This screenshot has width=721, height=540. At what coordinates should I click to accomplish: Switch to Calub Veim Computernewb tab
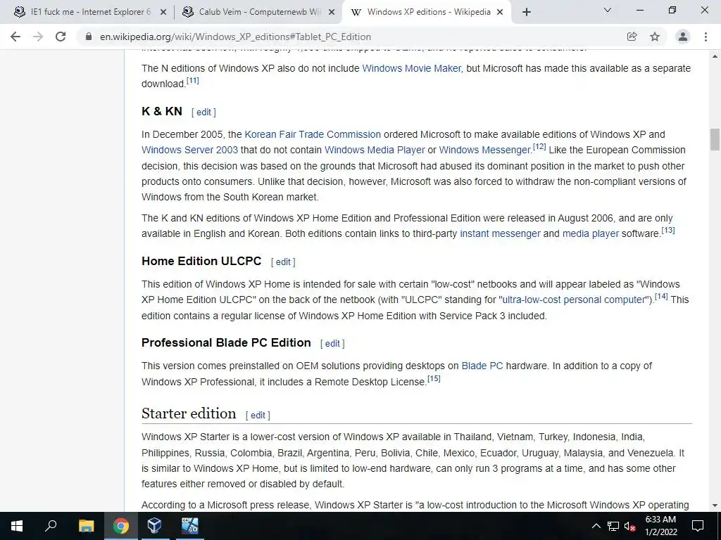(259, 12)
